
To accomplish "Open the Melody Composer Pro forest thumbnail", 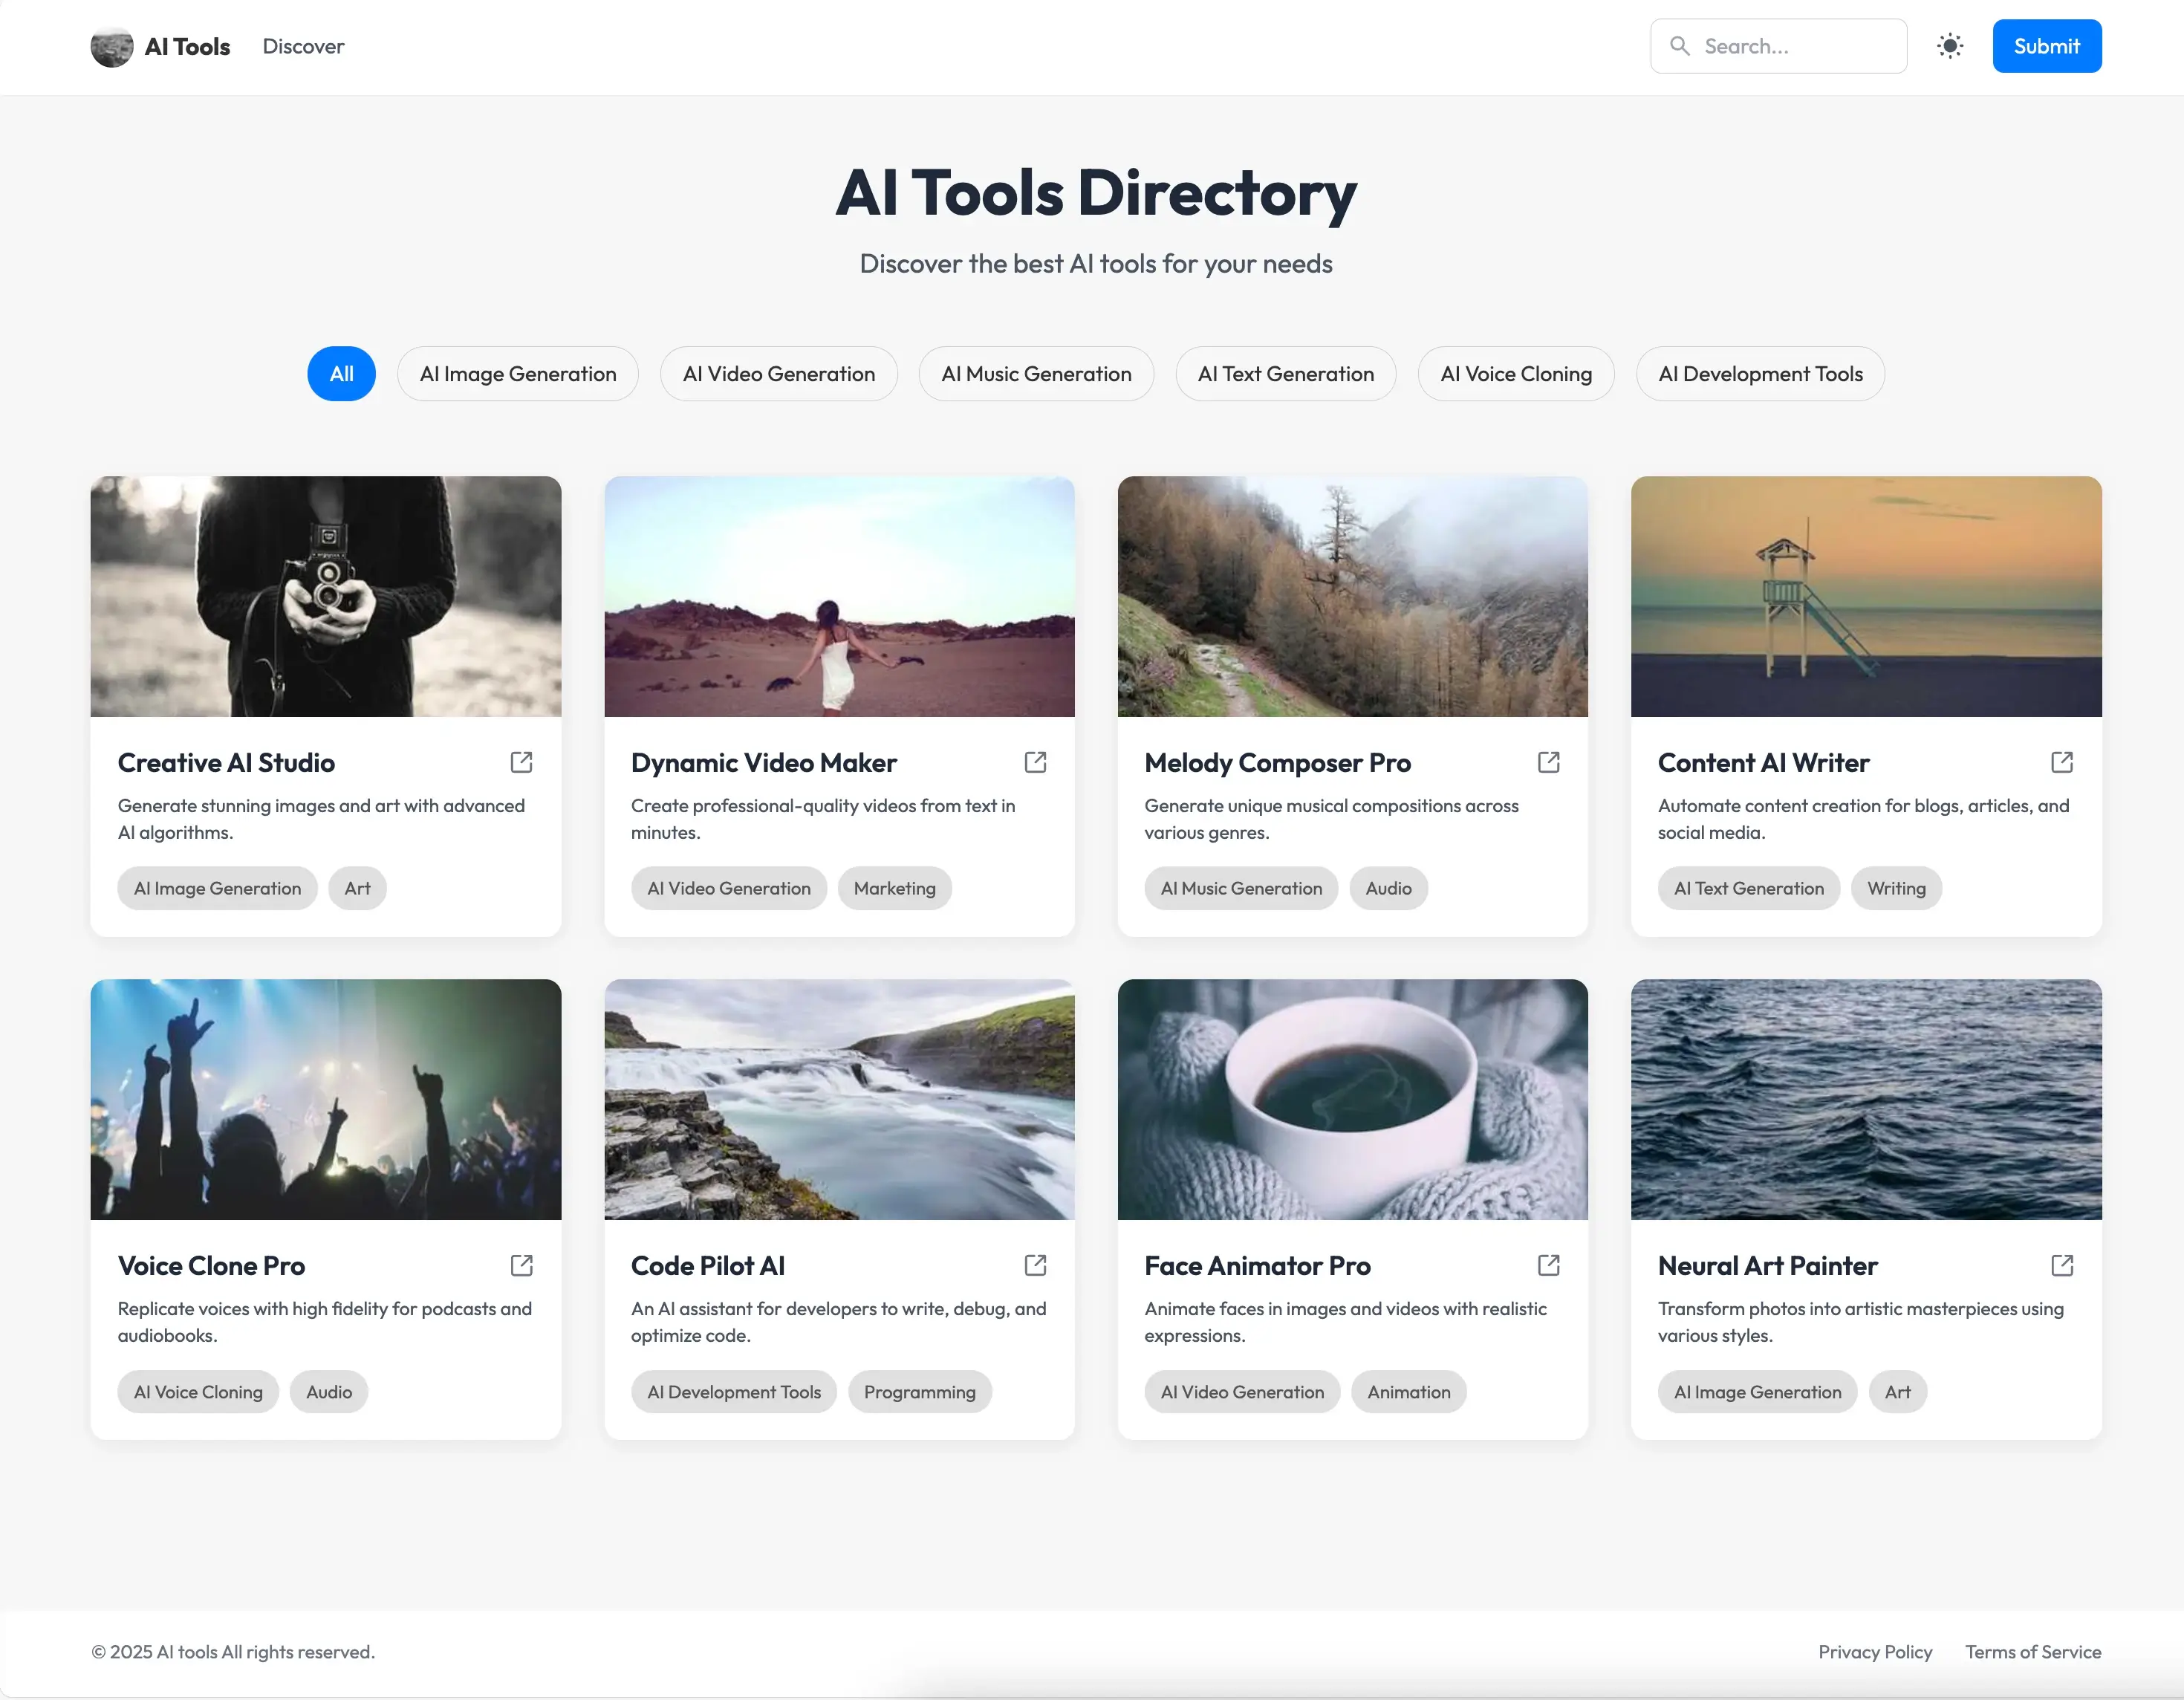I will point(1352,596).
